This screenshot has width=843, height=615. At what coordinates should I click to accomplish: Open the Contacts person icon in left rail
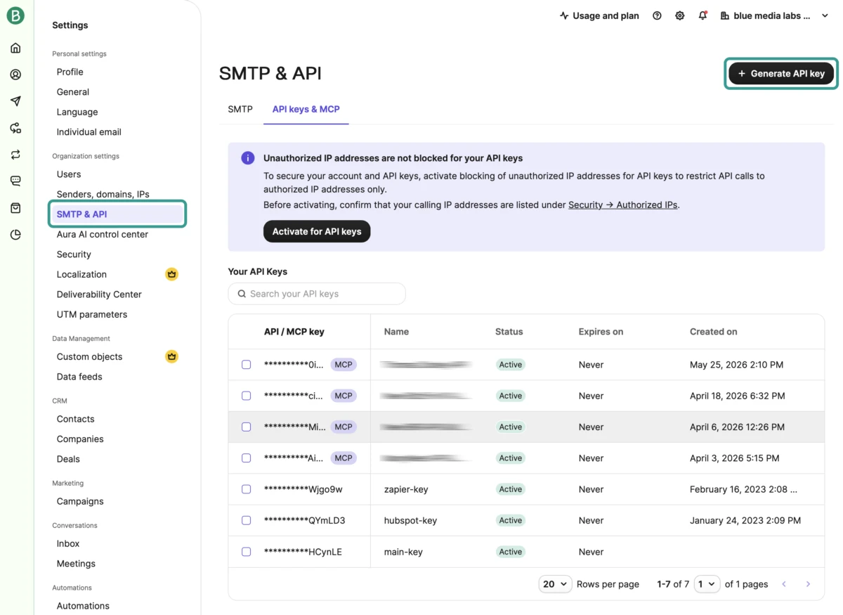click(15, 75)
